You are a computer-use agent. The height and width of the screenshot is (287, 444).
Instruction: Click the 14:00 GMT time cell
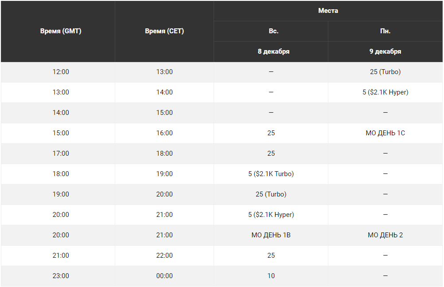[x=61, y=113]
